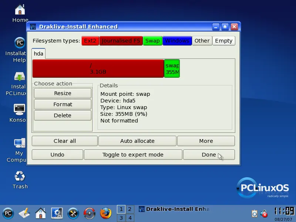Click Draklive-Install taskbar window entry
296x222 pixels.
coord(174,209)
